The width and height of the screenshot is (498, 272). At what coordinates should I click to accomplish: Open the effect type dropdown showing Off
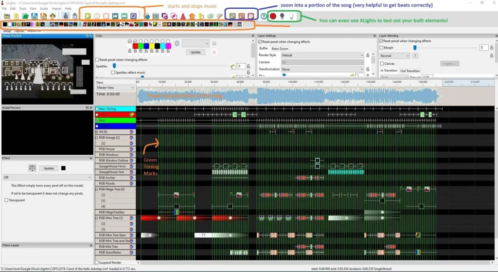tap(47, 177)
